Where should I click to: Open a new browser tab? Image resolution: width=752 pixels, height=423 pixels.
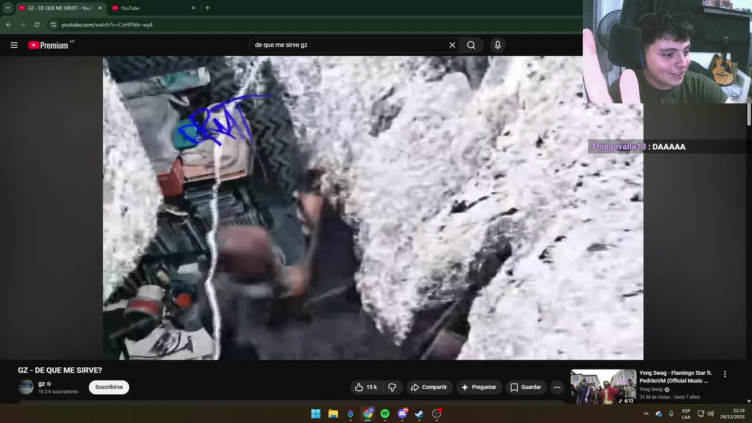click(x=207, y=8)
